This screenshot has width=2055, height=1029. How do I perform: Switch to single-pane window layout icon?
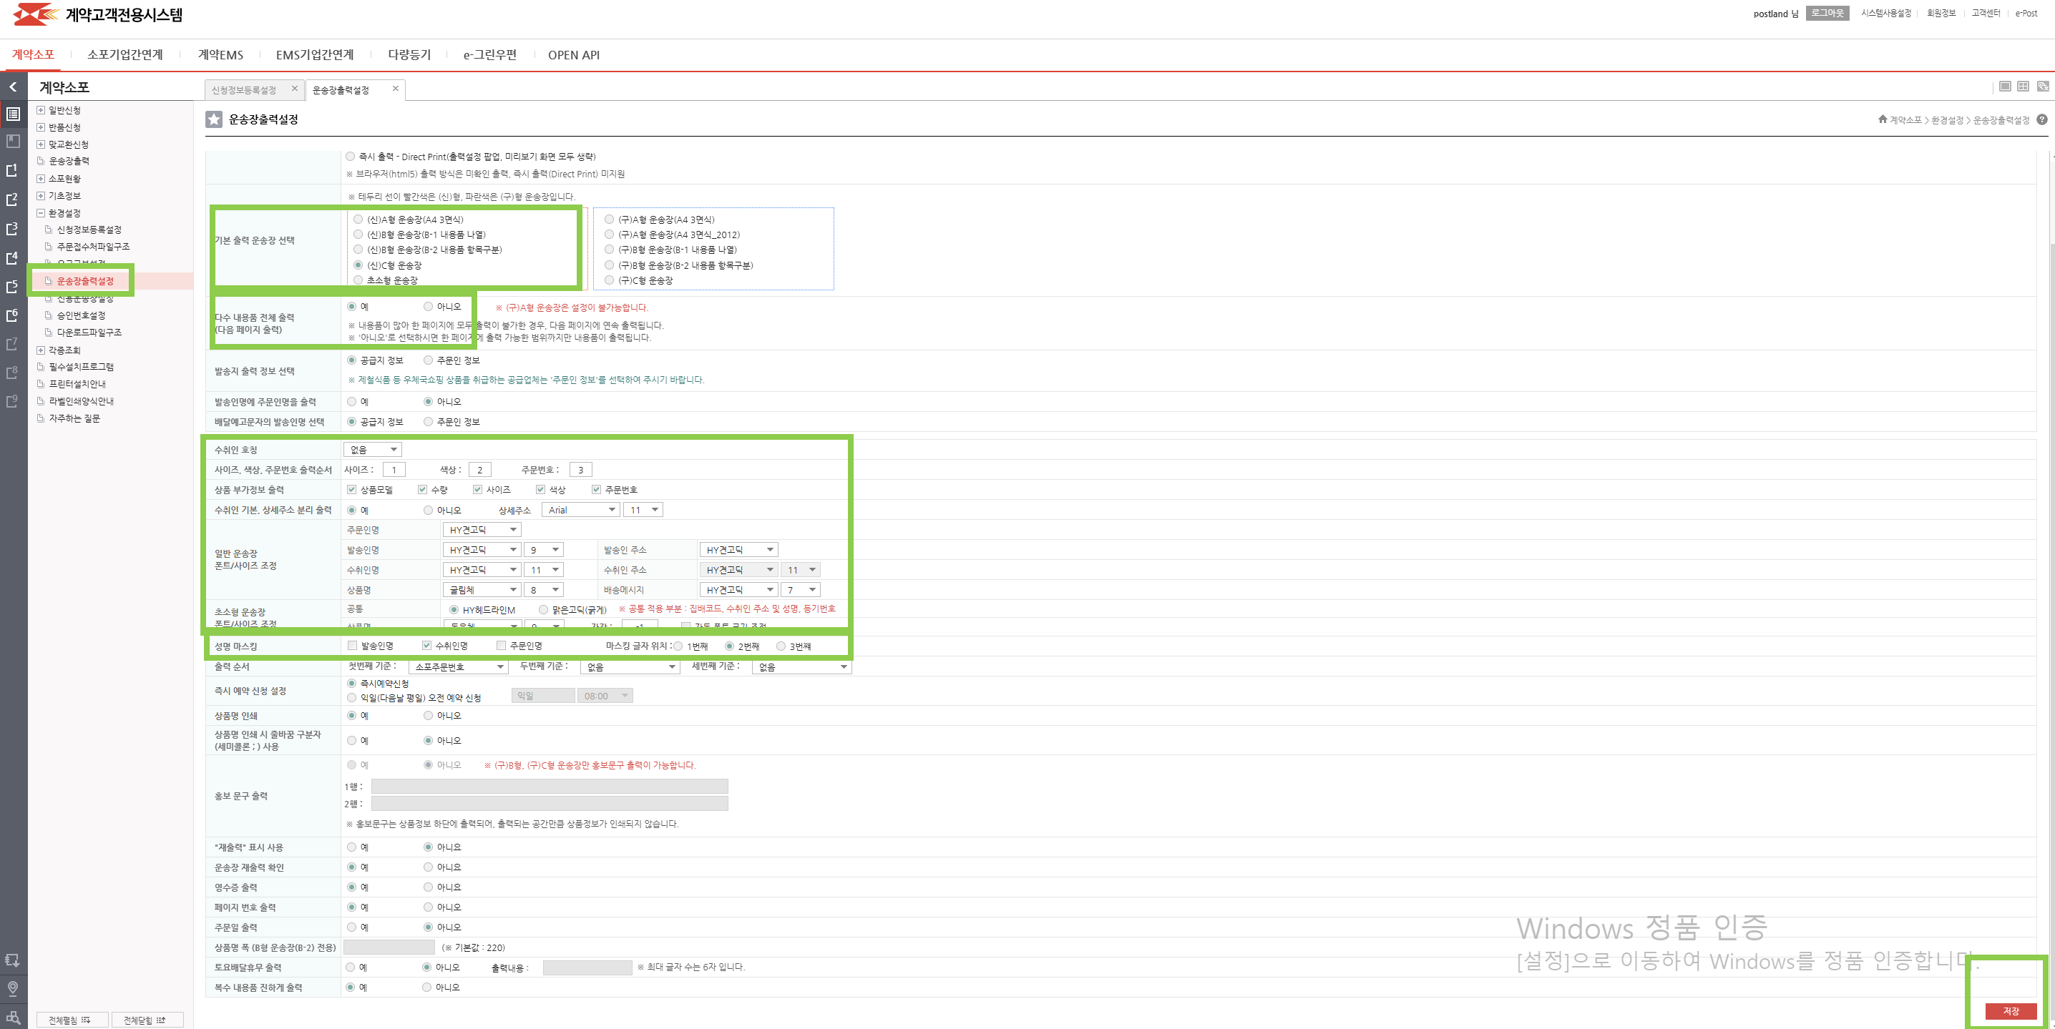click(2004, 86)
